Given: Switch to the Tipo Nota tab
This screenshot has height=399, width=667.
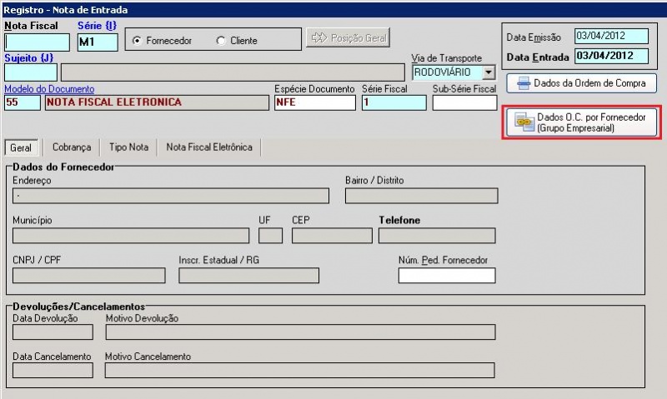Looking at the screenshot, I should pos(128,147).
